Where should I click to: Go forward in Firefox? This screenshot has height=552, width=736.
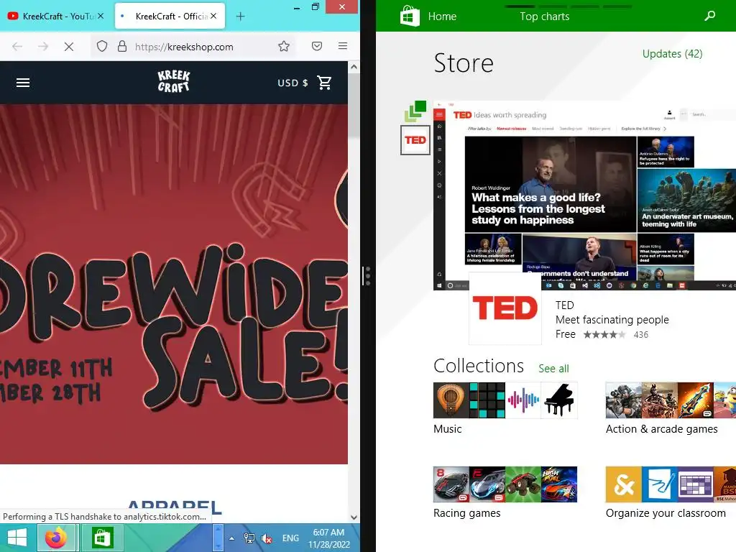(43, 46)
